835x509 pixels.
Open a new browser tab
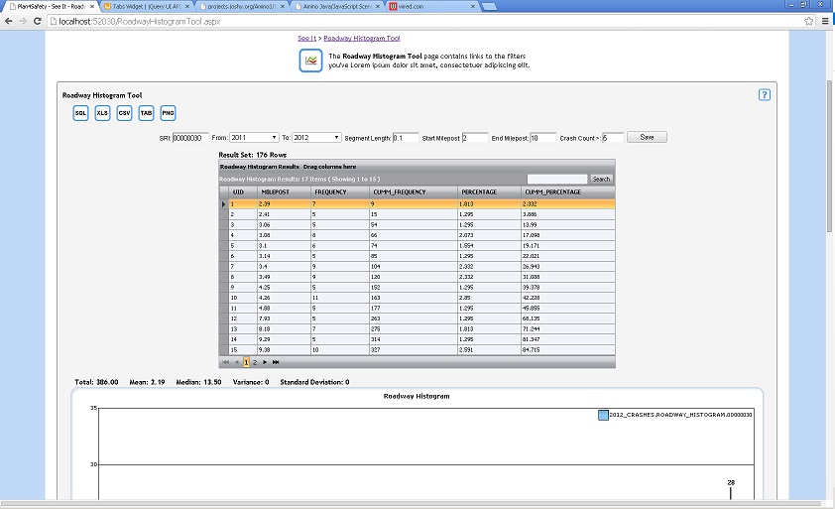tap(489, 6)
